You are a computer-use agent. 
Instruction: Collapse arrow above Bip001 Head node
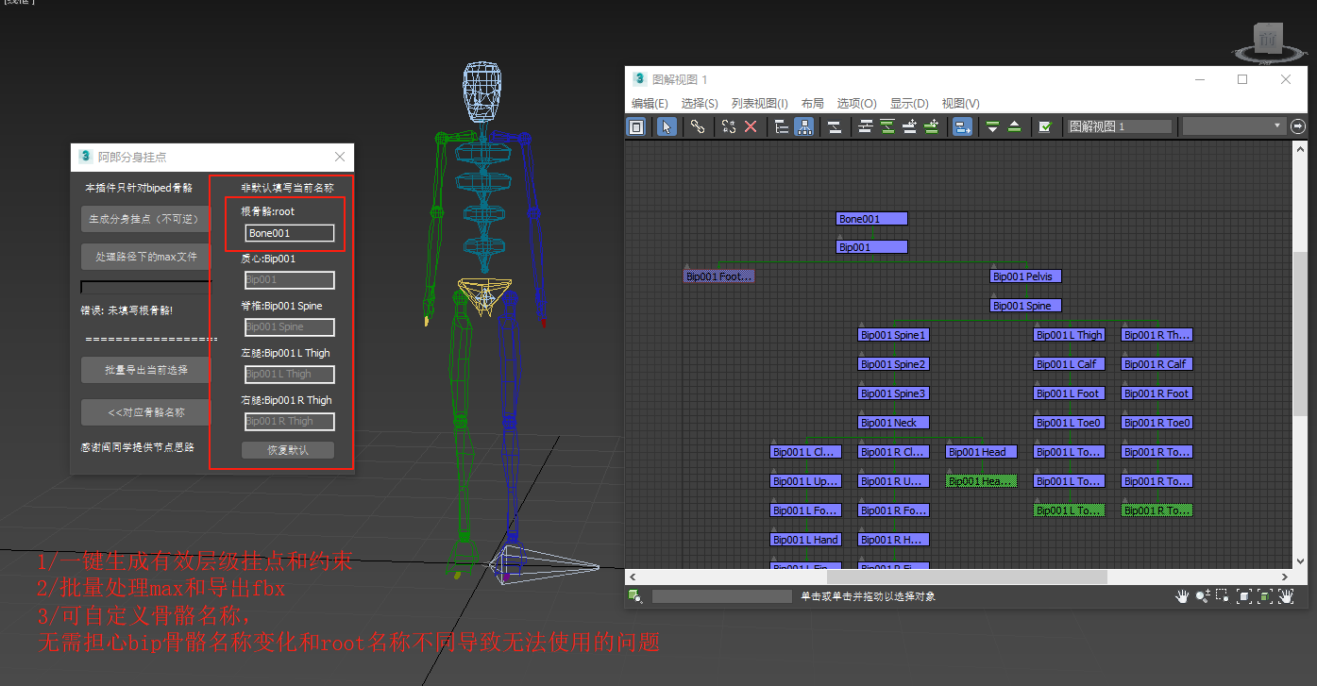pyautogui.click(x=949, y=442)
